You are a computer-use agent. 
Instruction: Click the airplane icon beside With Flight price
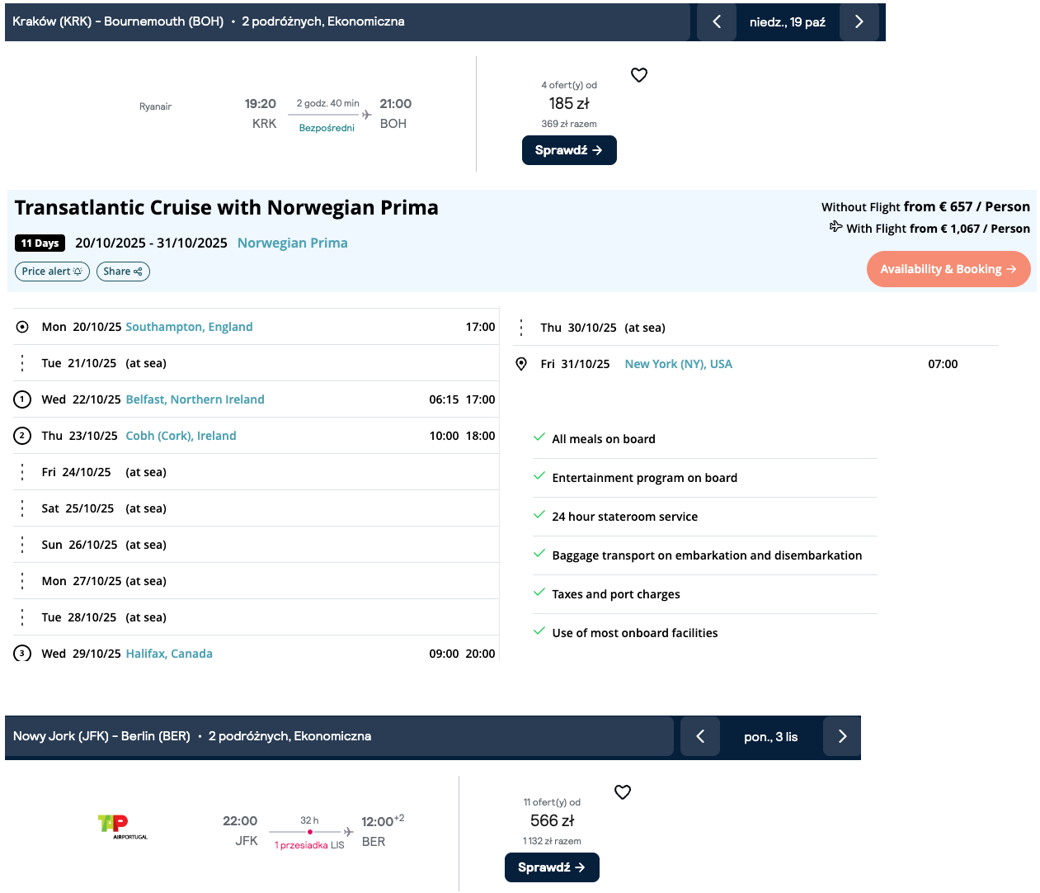[836, 227]
